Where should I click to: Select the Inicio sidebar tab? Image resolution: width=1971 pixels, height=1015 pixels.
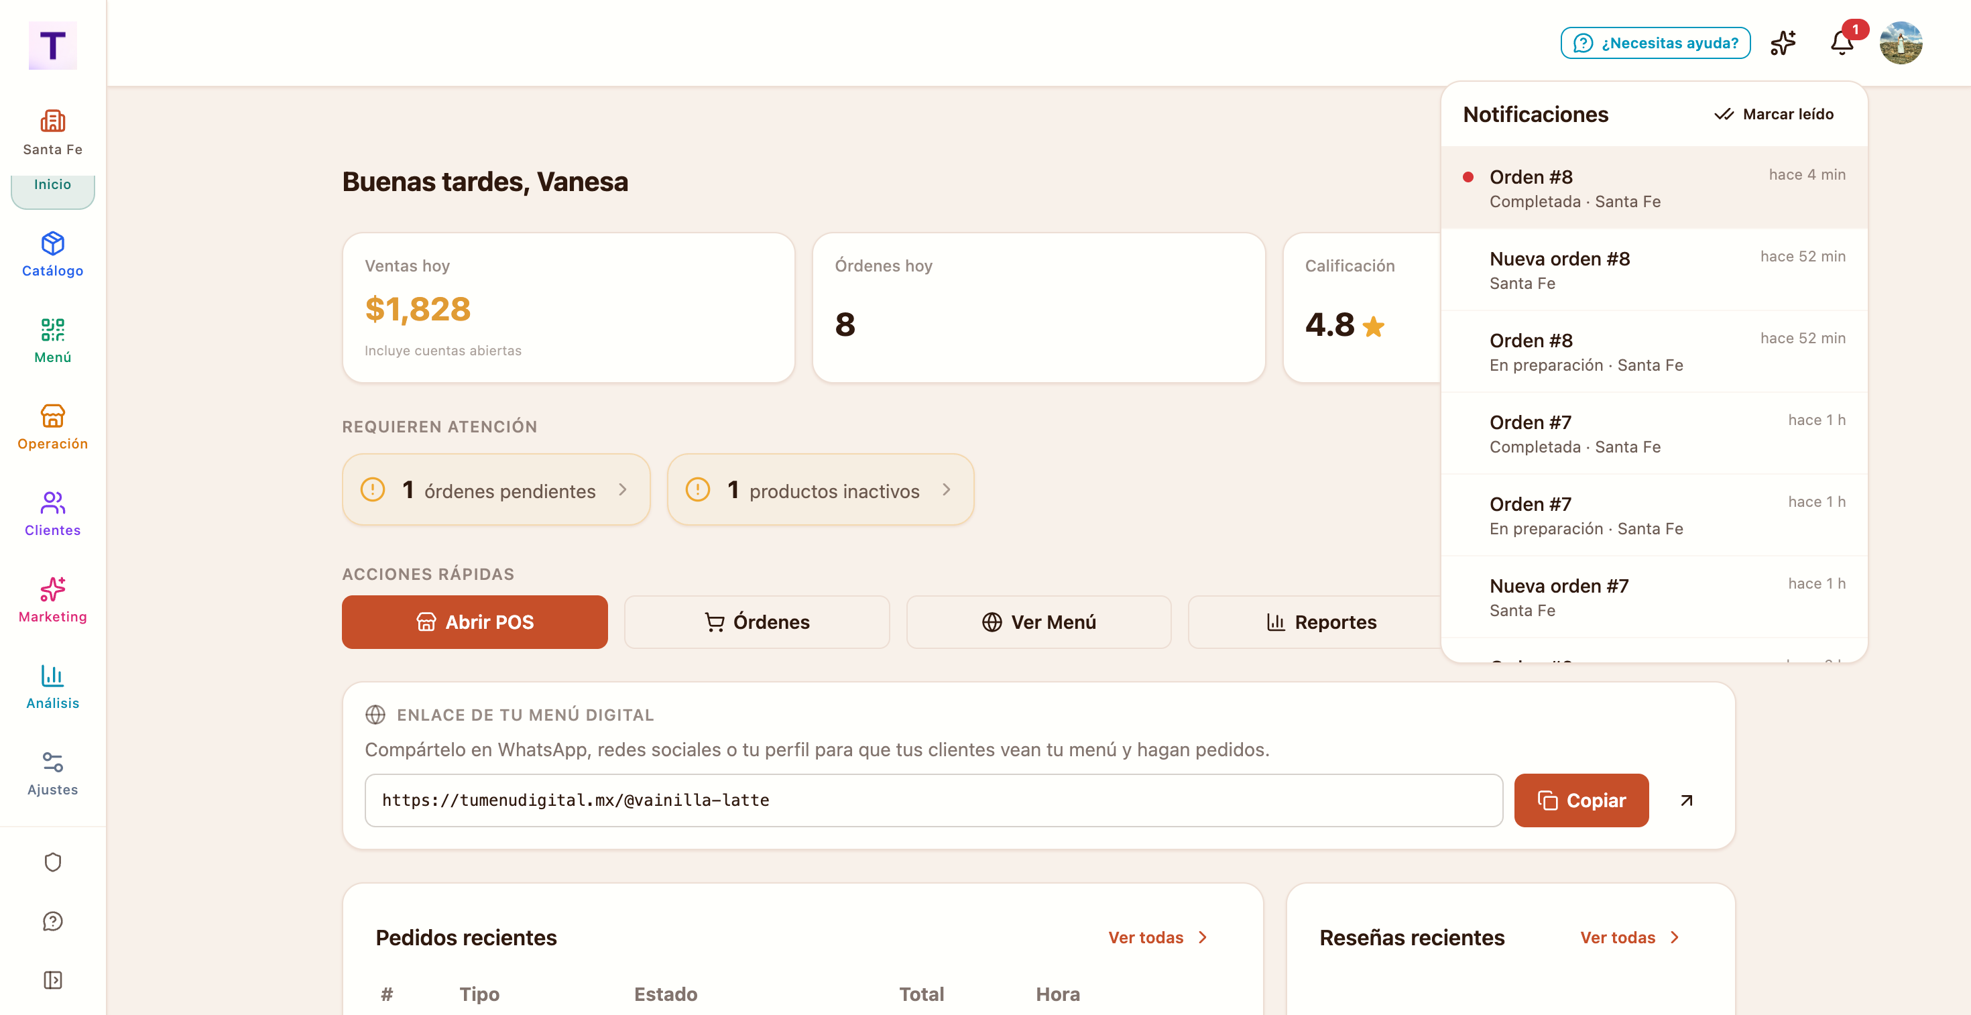pos(53,184)
